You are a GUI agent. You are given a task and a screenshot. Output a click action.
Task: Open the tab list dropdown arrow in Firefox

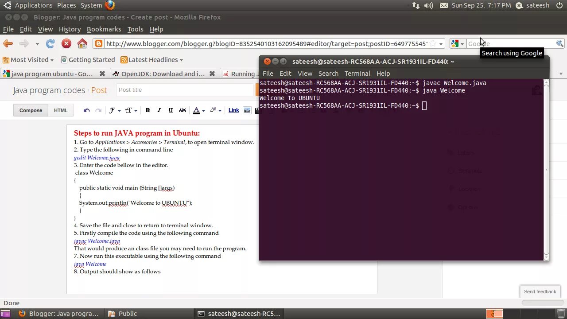[x=561, y=74]
